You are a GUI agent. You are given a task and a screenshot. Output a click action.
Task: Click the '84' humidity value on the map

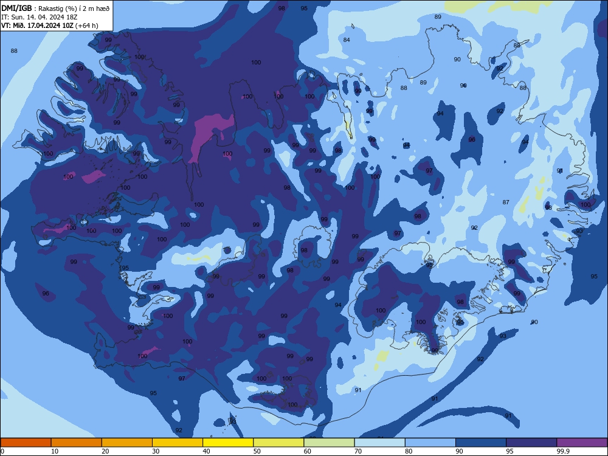(x=347, y=40)
